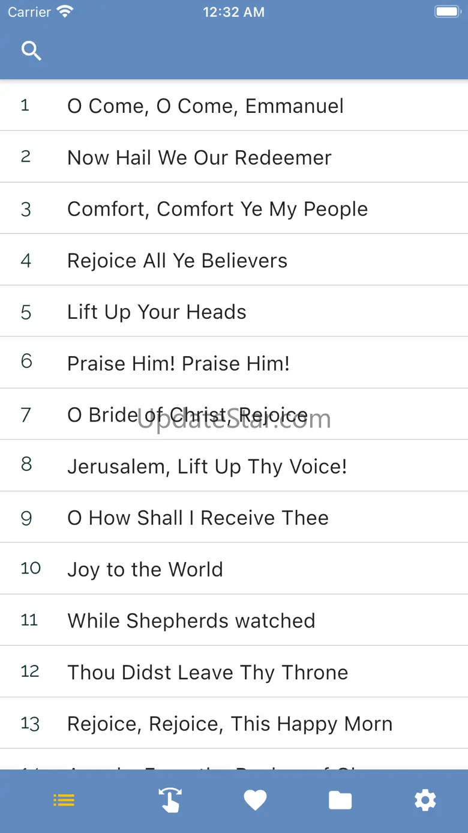
Task: Open Lift Up Your Heads hymn
Action: (157, 312)
